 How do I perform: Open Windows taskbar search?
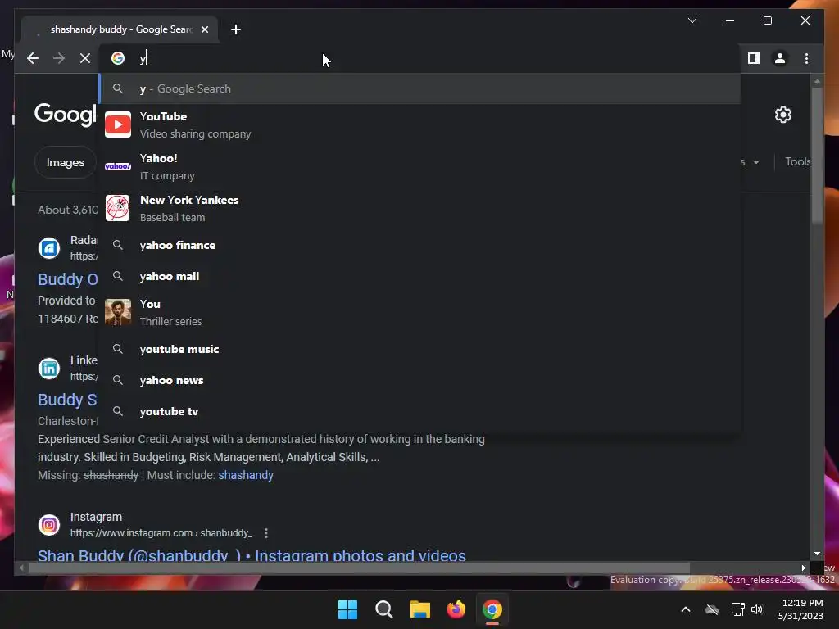point(384,609)
